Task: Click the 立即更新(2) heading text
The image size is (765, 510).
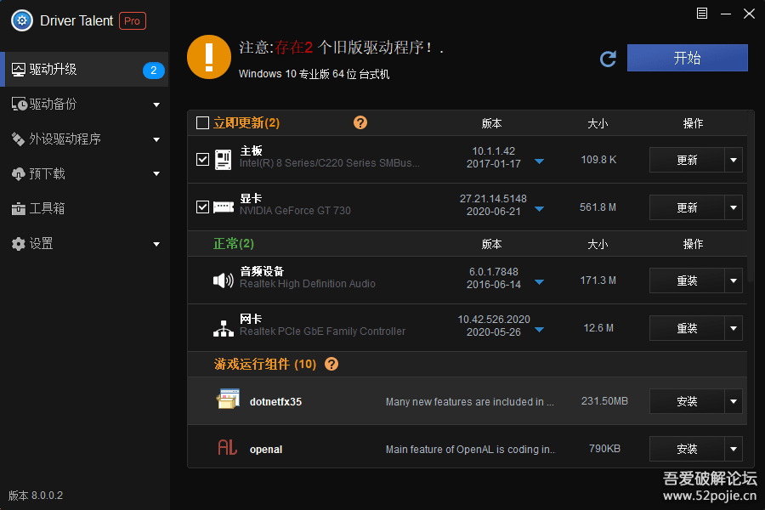Action: pyautogui.click(x=246, y=123)
